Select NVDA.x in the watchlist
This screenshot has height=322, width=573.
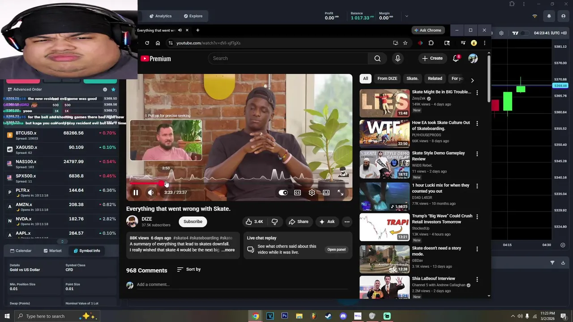[61, 221]
